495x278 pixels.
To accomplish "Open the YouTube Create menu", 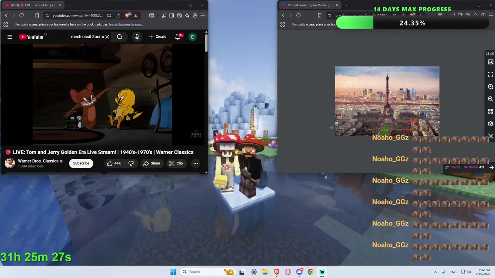I will tap(157, 37).
